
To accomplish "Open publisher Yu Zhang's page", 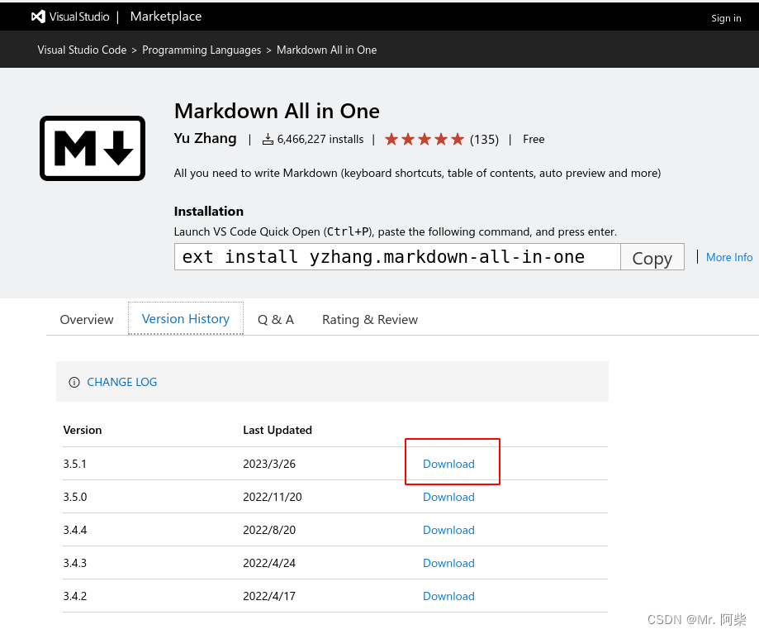I will (206, 139).
